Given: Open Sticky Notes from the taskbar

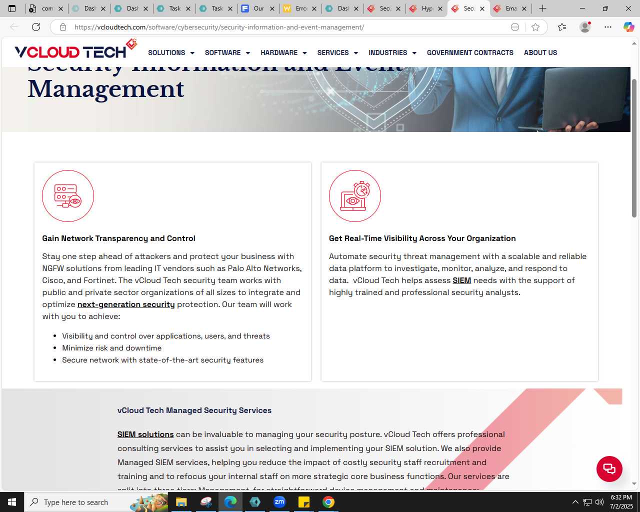Looking at the screenshot, I should coord(304,502).
